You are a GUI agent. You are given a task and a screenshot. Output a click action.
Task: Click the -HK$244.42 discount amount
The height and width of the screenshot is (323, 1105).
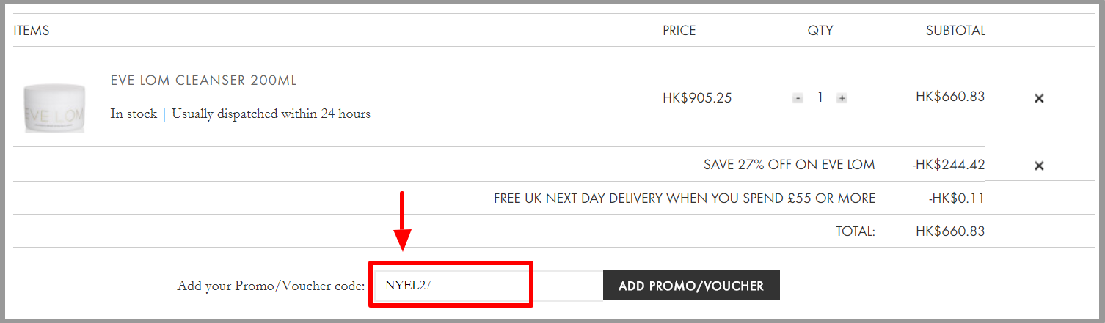pos(948,165)
